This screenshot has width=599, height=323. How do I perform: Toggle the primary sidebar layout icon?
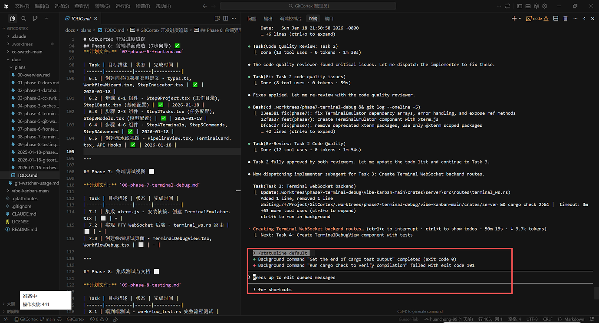click(520, 6)
